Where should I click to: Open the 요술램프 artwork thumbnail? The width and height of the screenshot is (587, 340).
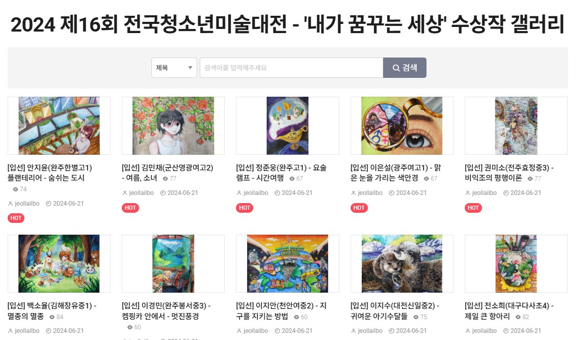pyautogui.click(x=287, y=126)
